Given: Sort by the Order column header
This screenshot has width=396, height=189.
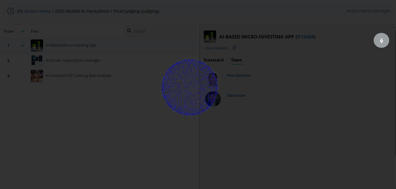Looking at the screenshot, I should (9, 31).
